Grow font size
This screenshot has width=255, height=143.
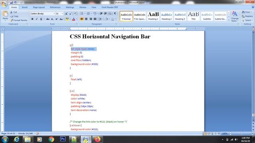tap(66, 14)
